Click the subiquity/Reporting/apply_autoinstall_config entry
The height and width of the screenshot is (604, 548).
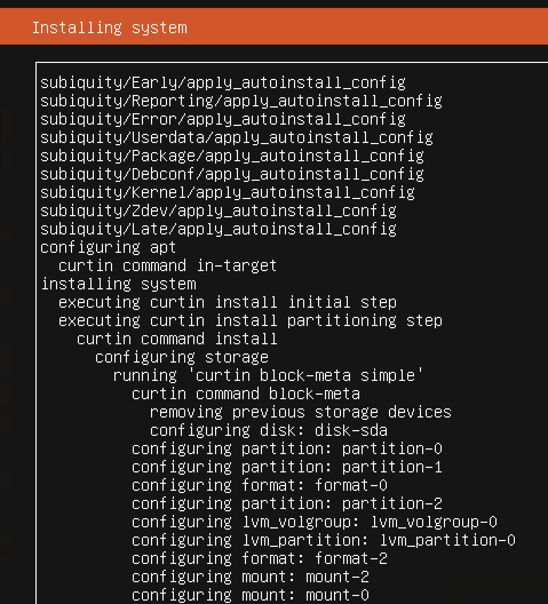pos(241,101)
